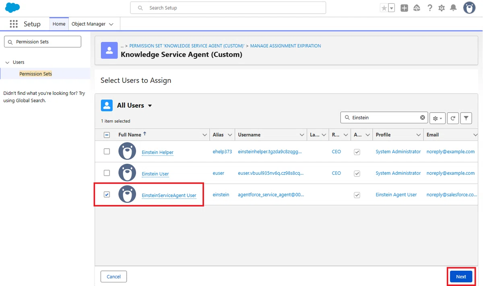This screenshot has height=286, width=483.
Task: Open List View Controls gear menu
Action: point(437,118)
